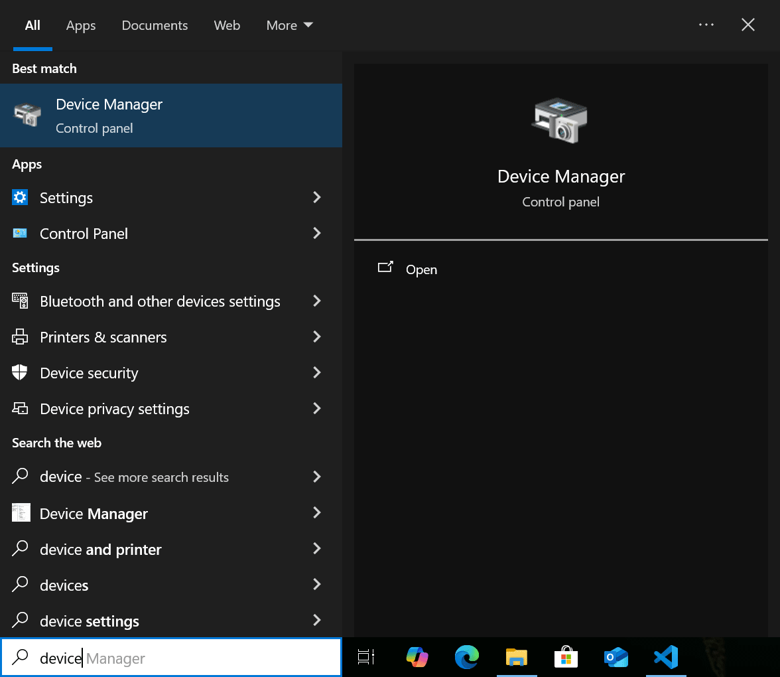This screenshot has height=677, width=780.
Task: Switch to the Apps tab
Action: pos(80,25)
